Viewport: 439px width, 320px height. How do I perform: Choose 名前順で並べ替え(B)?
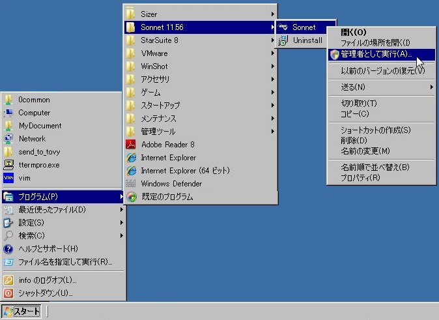point(381,167)
